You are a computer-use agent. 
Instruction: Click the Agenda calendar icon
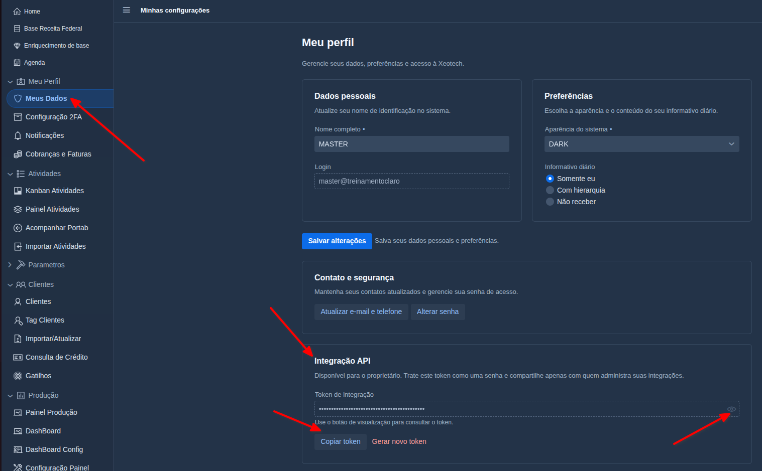tap(17, 63)
